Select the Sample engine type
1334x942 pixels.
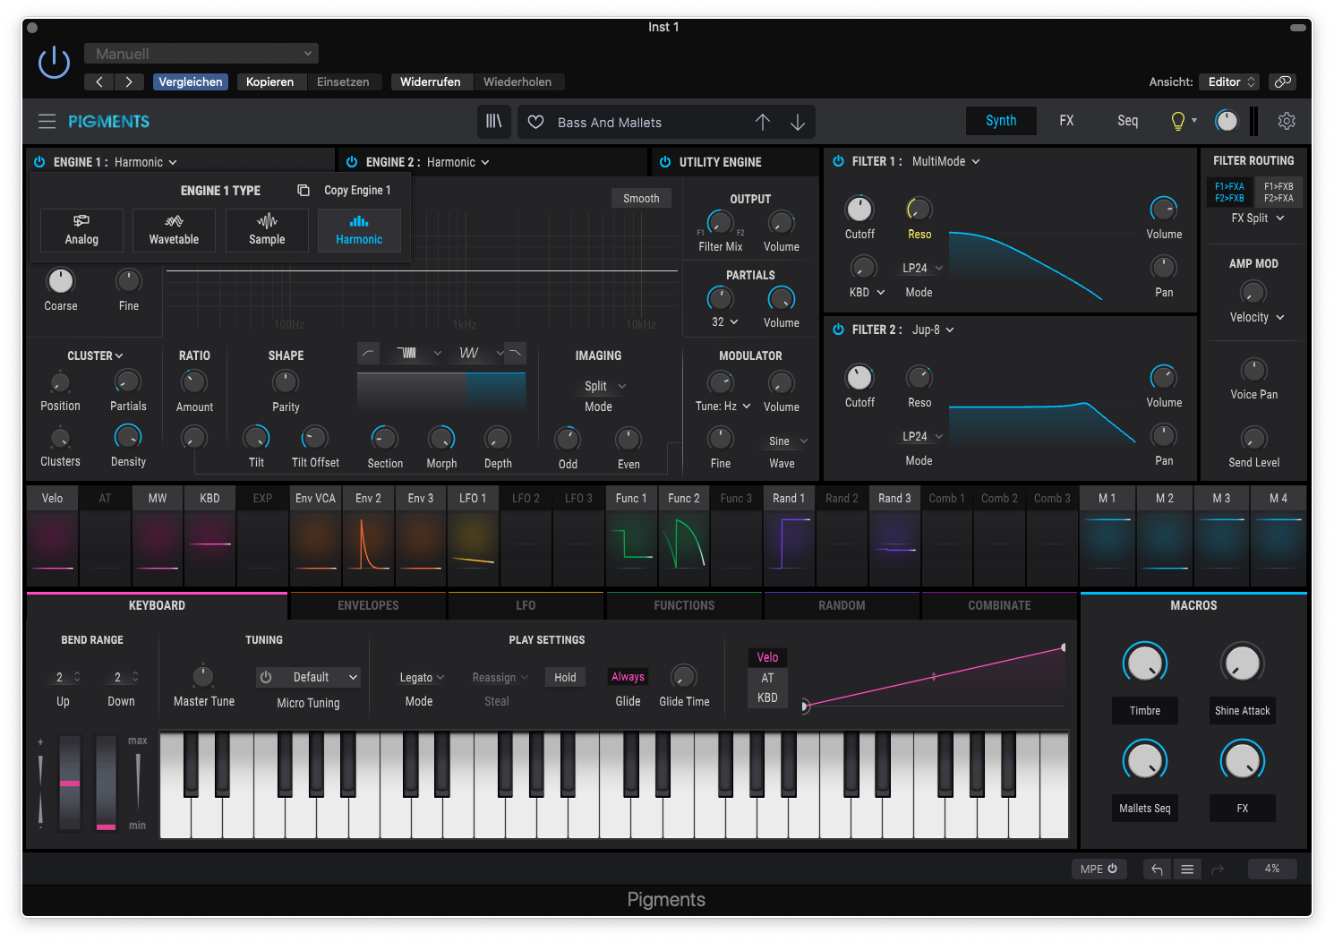[x=267, y=230]
